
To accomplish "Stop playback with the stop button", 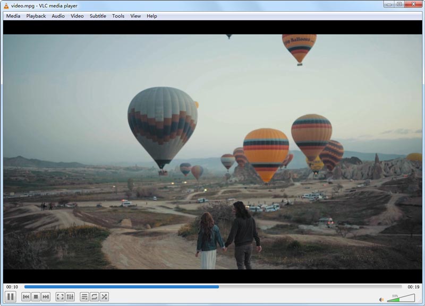I will [x=35, y=297].
